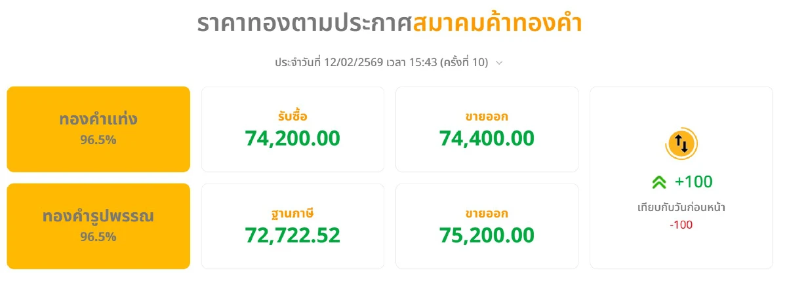Click the 96.5% text under ทองคำแท่ง

98,140
